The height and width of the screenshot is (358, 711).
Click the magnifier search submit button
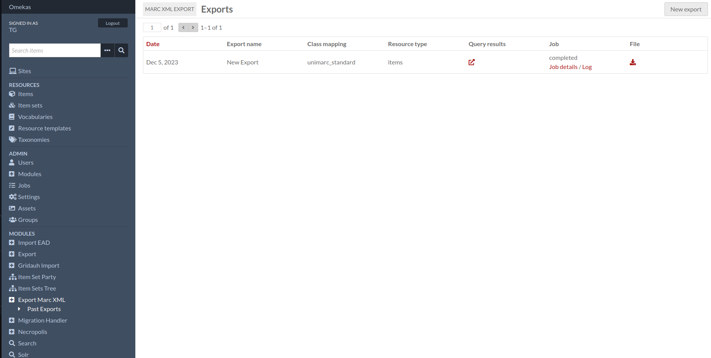(121, 50)
